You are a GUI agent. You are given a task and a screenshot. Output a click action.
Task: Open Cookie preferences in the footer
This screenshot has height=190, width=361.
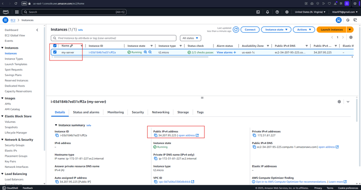(x=348, y=188)
